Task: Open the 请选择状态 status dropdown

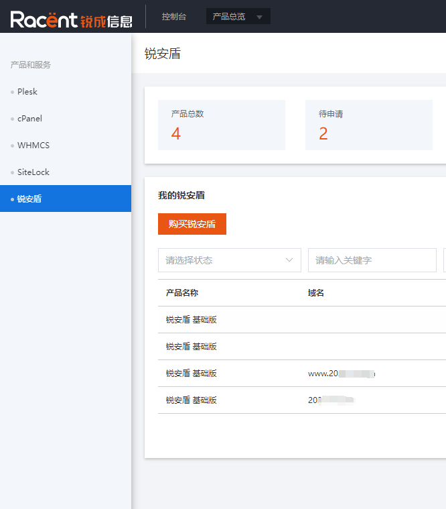Action: click(230, 260)
